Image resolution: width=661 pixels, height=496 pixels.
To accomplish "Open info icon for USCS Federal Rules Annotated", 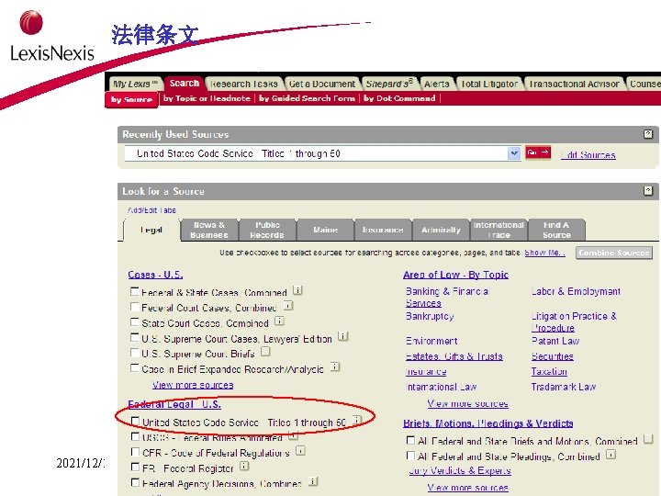I will [x=294, y=435].
